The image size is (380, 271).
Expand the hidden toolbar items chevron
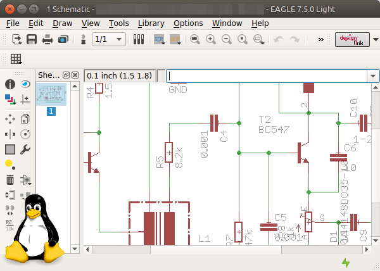(320, 39)
